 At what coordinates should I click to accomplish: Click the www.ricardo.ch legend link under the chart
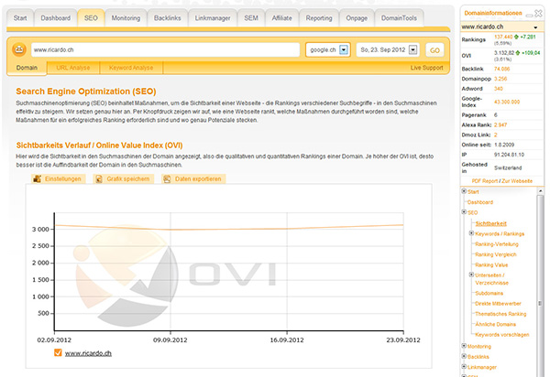pos(88,353)
